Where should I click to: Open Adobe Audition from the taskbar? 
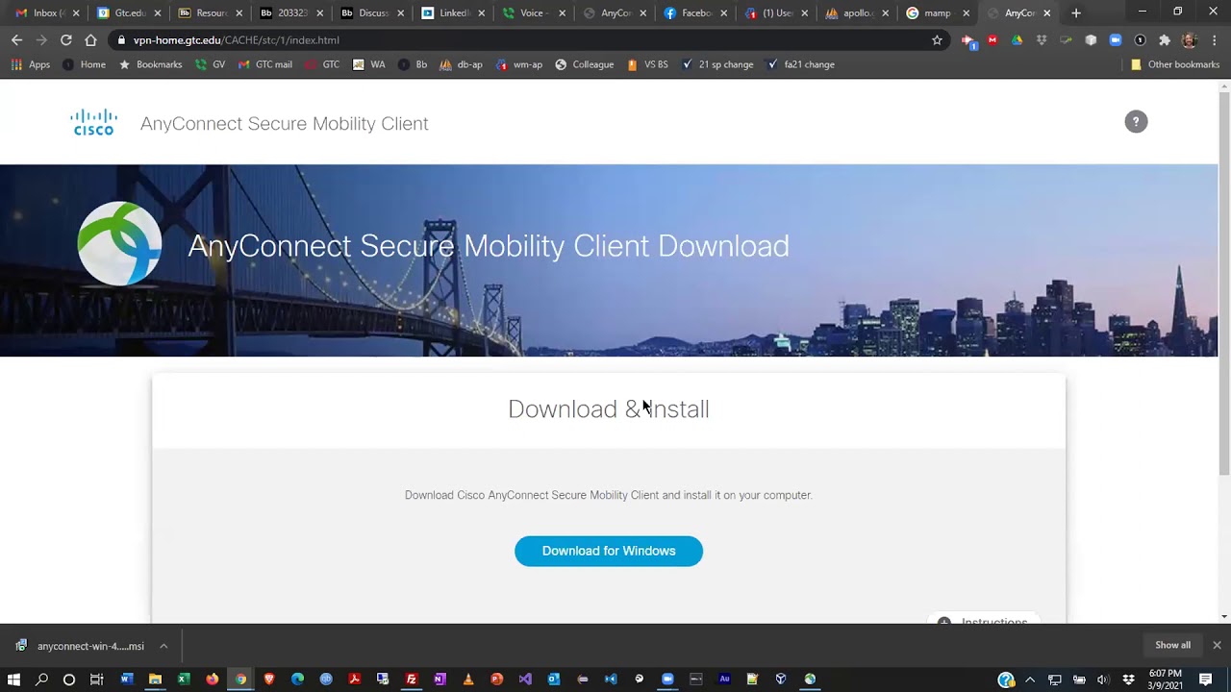pyautogui.click(x=724, y=679)
